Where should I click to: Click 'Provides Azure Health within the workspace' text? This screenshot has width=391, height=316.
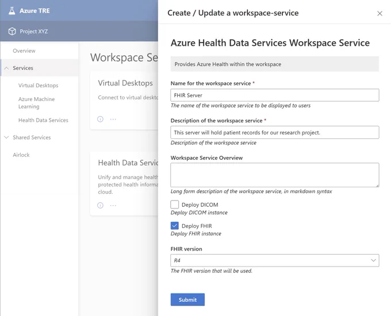(228, 64)
